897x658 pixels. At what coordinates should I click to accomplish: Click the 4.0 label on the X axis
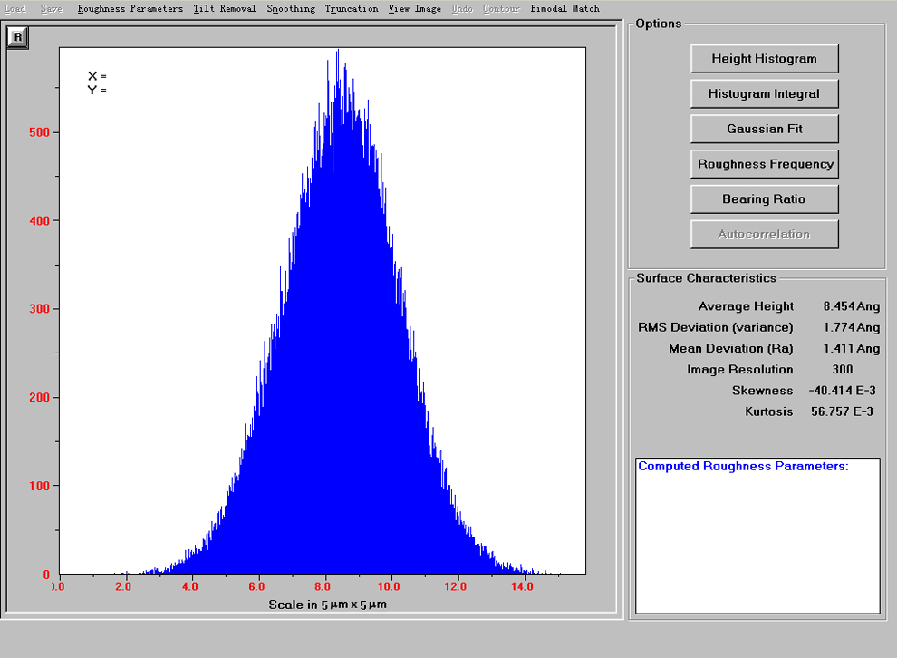pyautogui.click(x=190, y=586)
